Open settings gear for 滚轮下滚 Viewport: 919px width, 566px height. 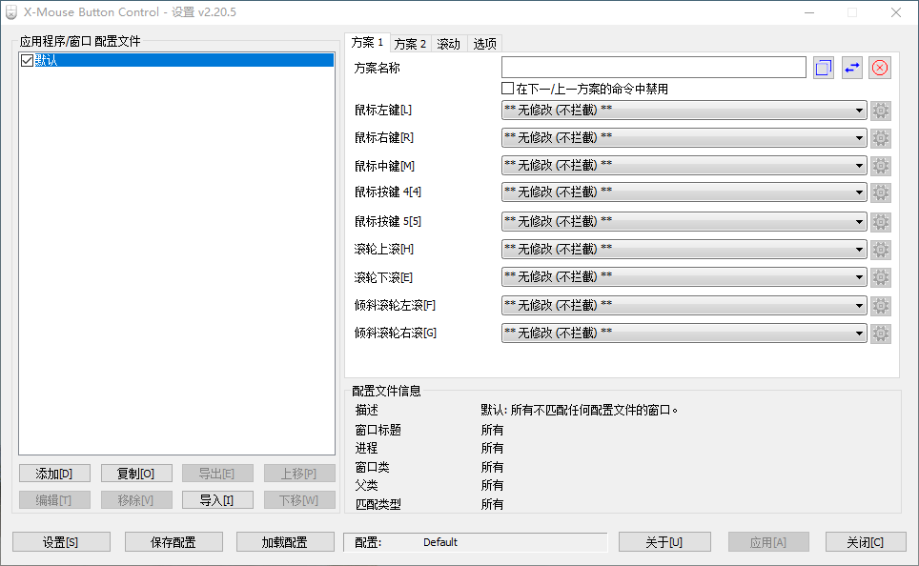pos(880,277)
